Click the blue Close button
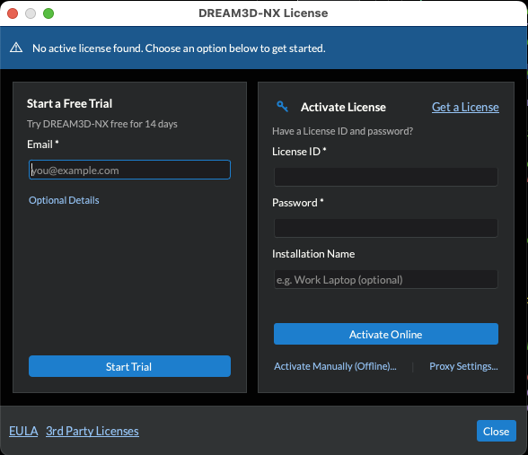This screenshot has height=455, width=528. click(497, 431)
